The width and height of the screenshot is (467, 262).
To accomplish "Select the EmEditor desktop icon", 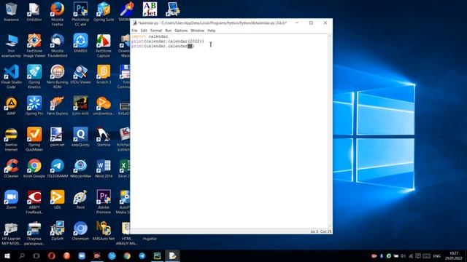I will pos(34,12).
